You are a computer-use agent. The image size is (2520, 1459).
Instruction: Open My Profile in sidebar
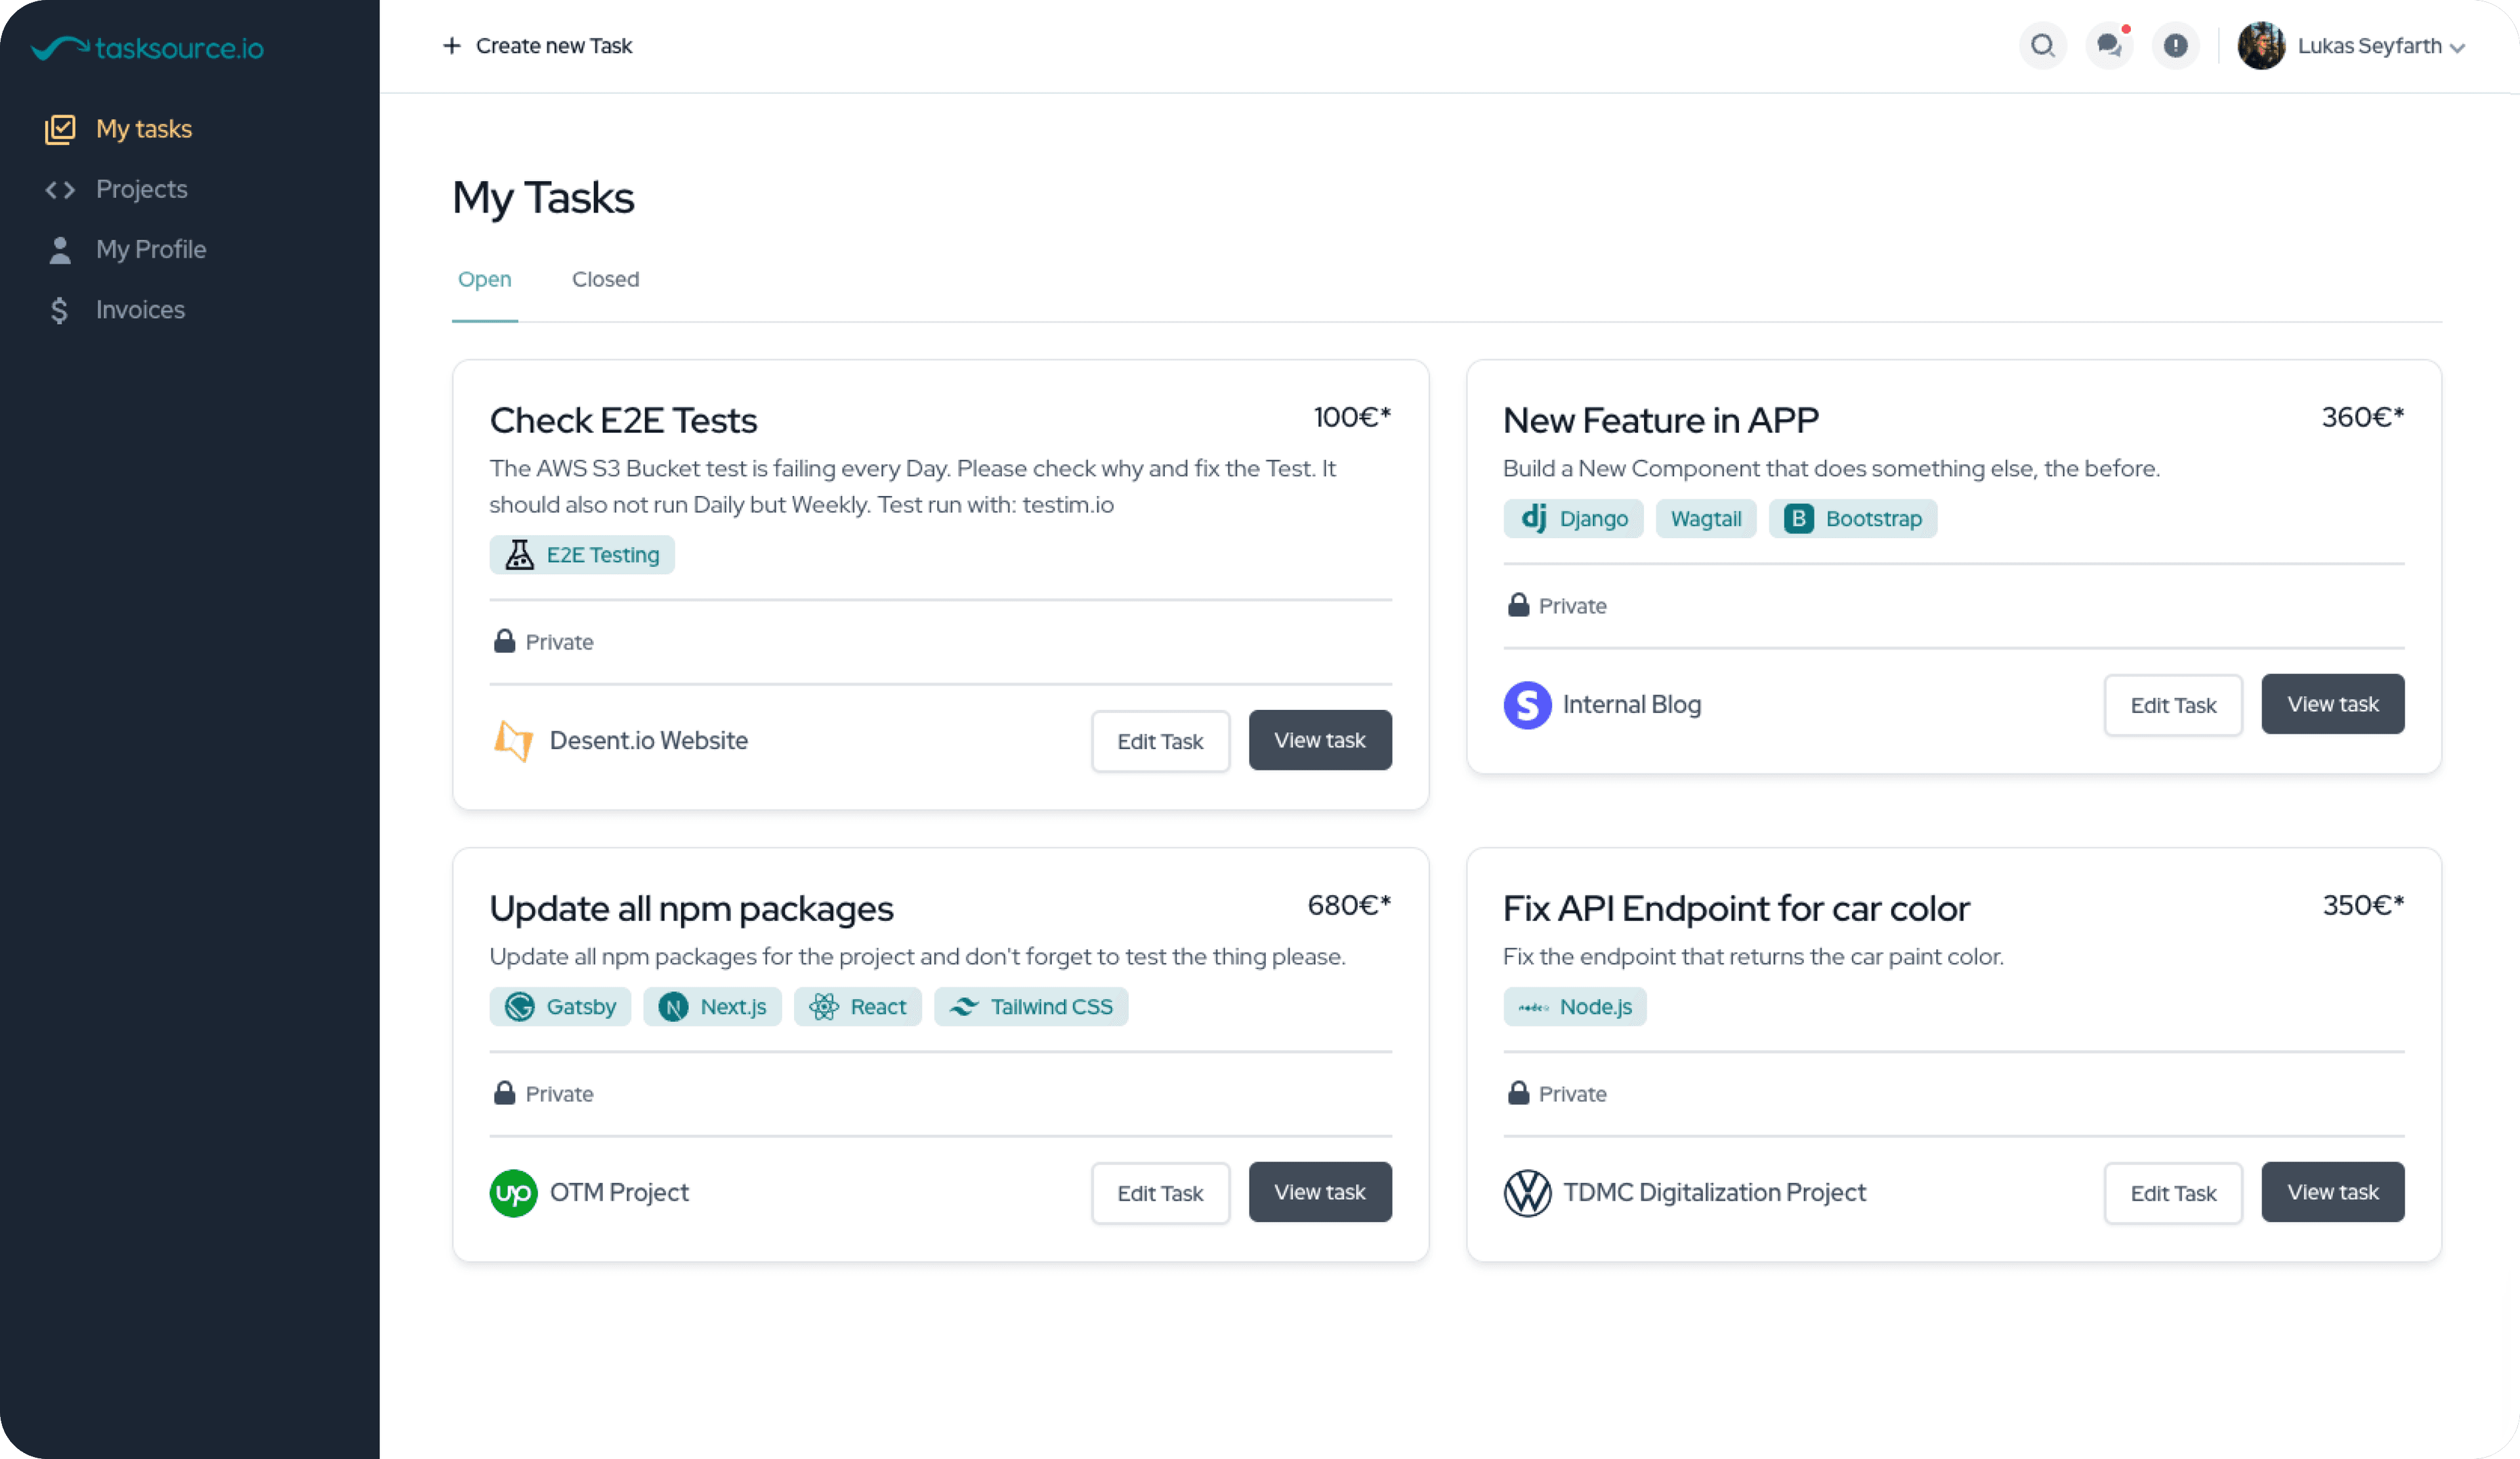[x=150, y=250]
